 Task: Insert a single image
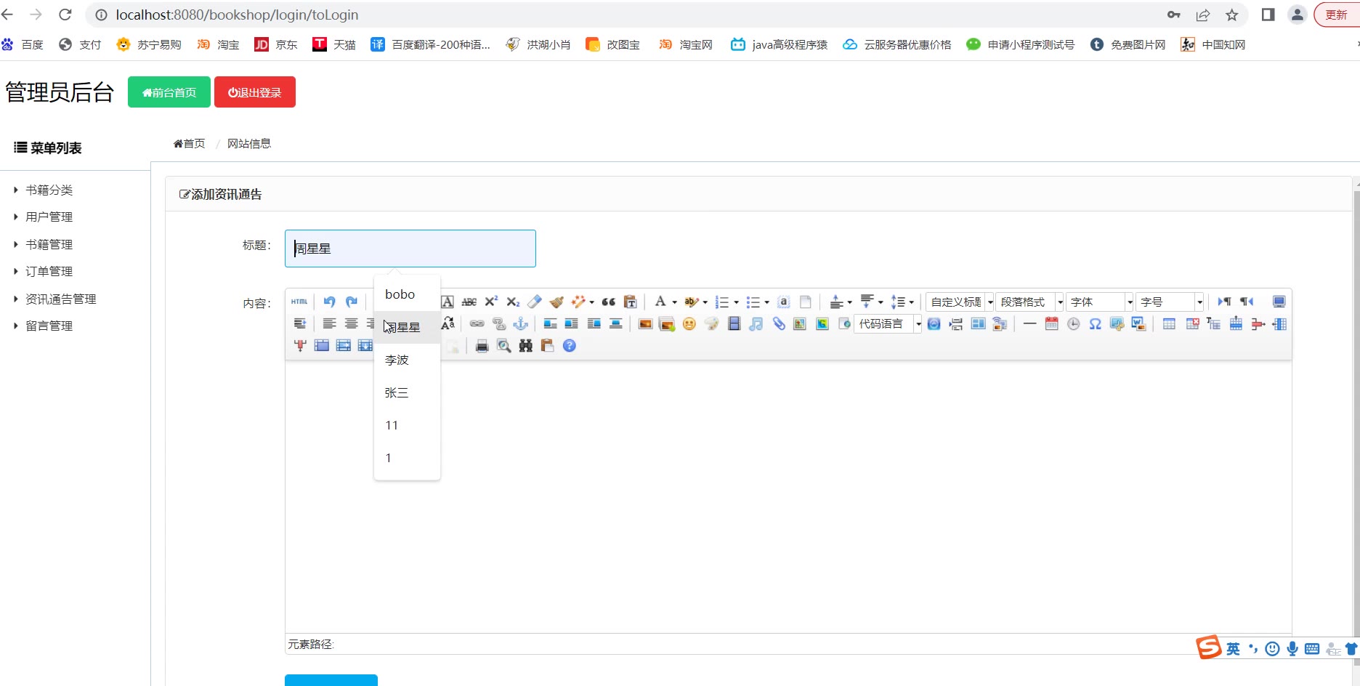pos(645,323)
